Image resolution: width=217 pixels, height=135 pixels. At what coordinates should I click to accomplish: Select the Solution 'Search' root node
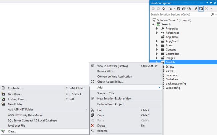click(x=174, y=20)
